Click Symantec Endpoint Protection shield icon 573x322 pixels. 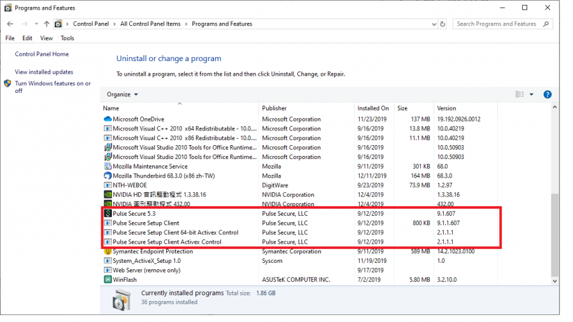[108, 251]
